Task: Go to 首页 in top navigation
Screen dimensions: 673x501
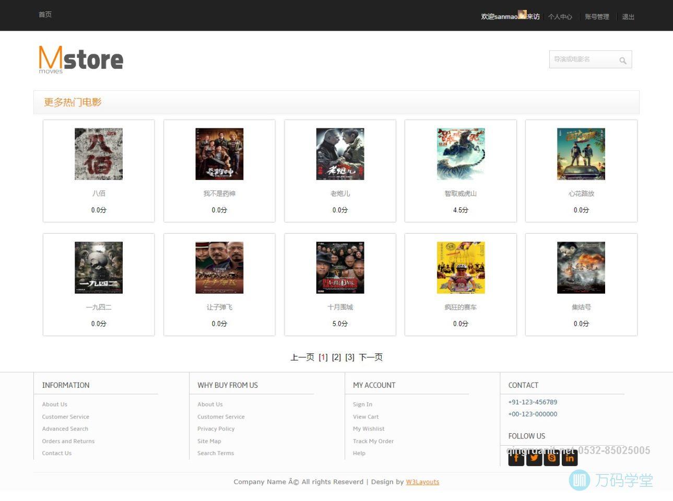Action: coord(45,15)
